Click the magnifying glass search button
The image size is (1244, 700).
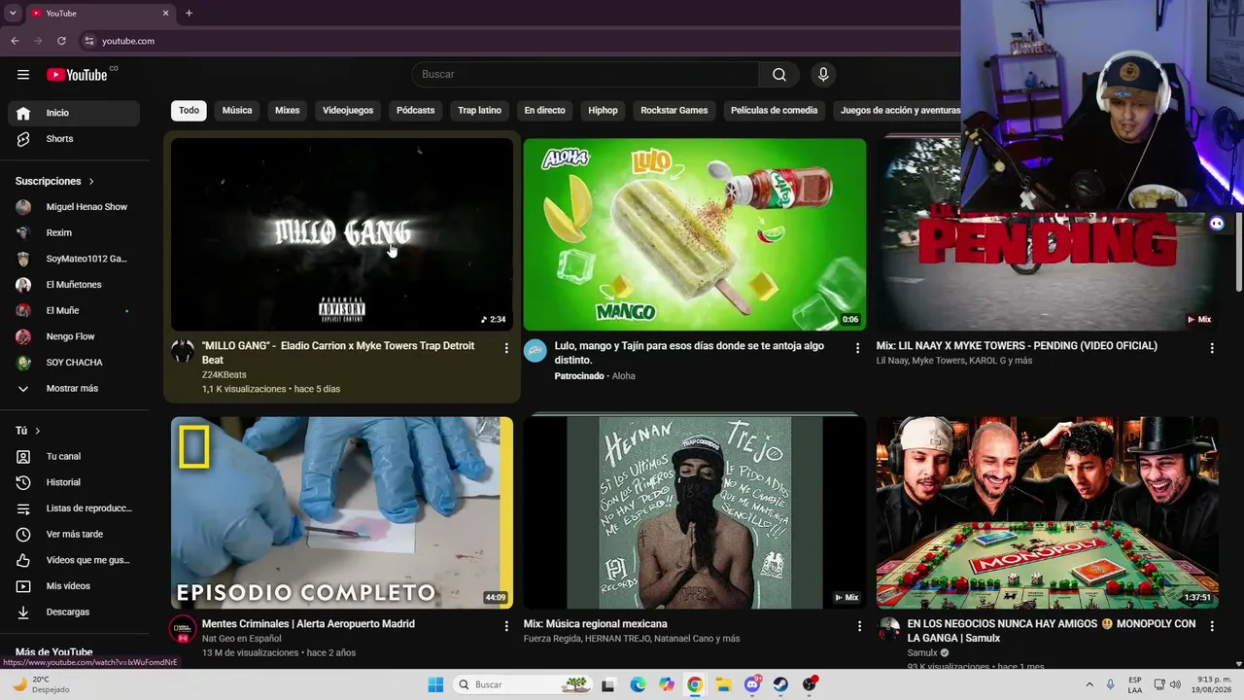[x=779, y=75]
